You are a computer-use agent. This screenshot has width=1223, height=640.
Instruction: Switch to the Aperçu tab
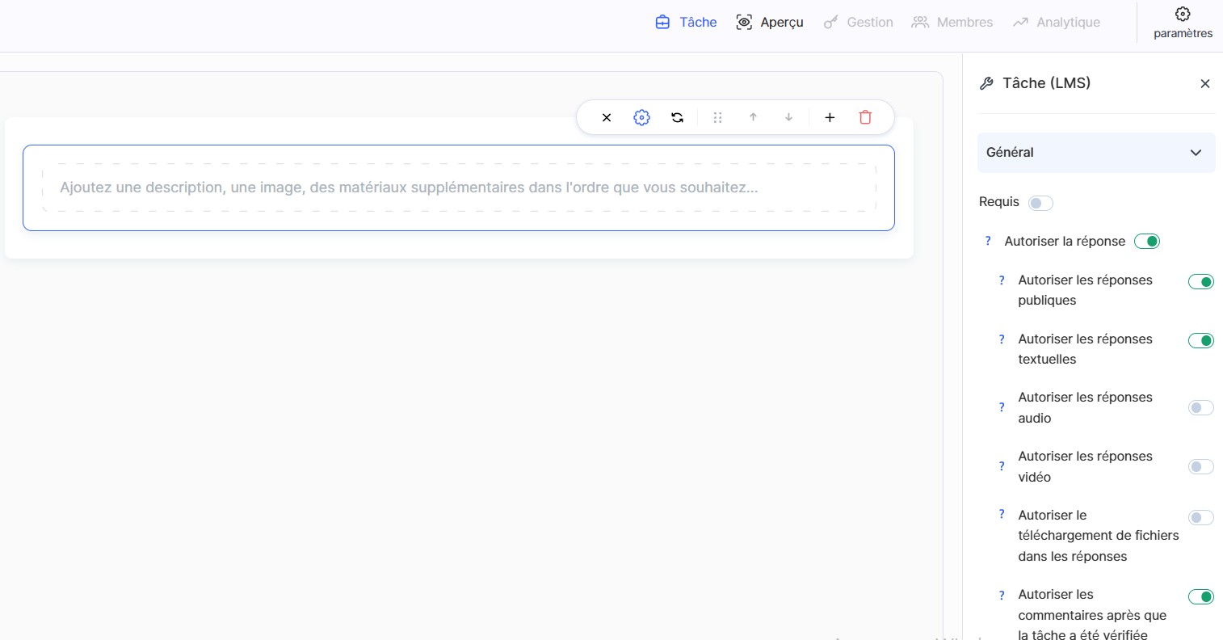click(x=770, y=23)
